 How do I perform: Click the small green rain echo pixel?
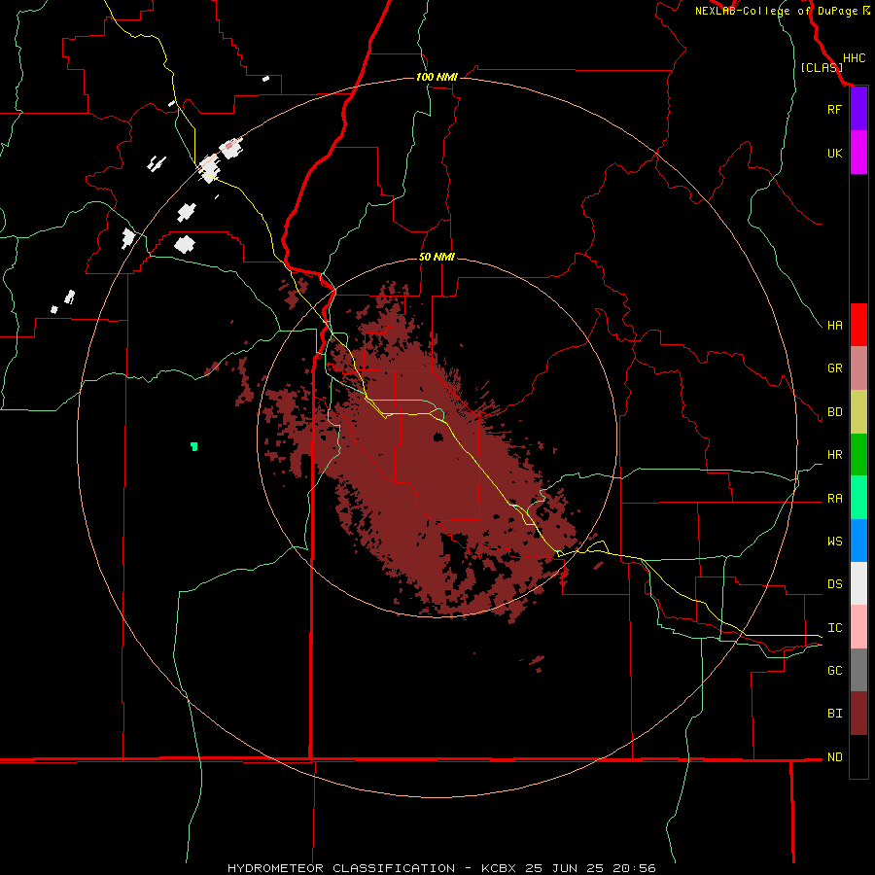click(x=193, y=446)
